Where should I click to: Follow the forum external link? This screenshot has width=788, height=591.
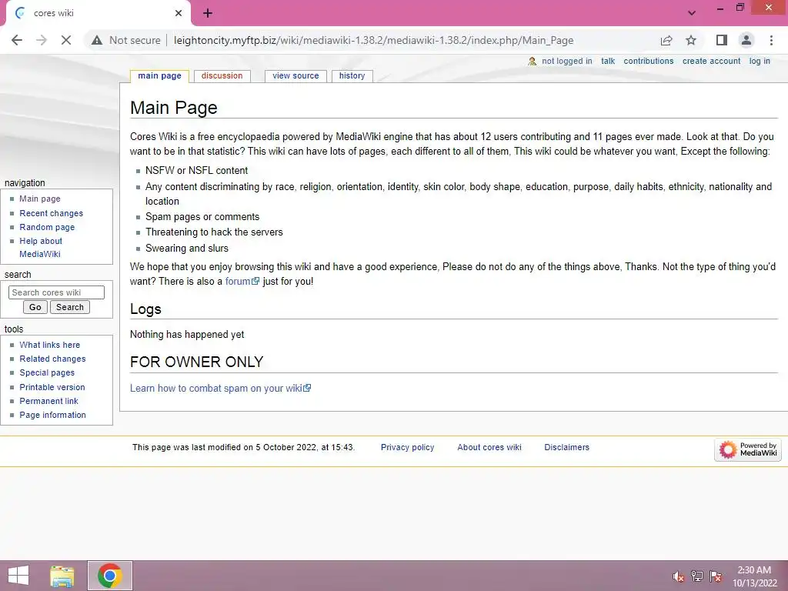[x=242, y=282]
